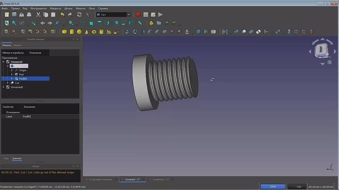Switch to the Модель tab in combo panel
The height and width of the screenshot is (190, 339).
pos(6,45)
